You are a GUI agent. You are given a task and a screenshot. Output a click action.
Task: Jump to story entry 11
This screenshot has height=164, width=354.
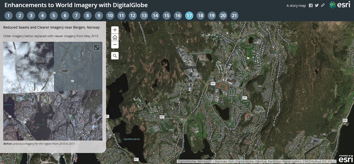tap(121, 16)
